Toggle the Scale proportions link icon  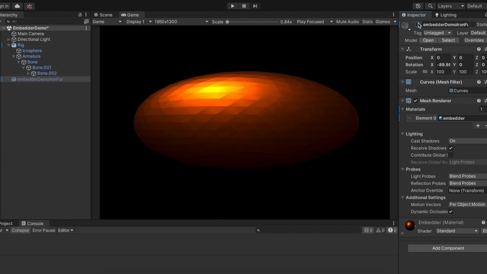pos(425,72)
